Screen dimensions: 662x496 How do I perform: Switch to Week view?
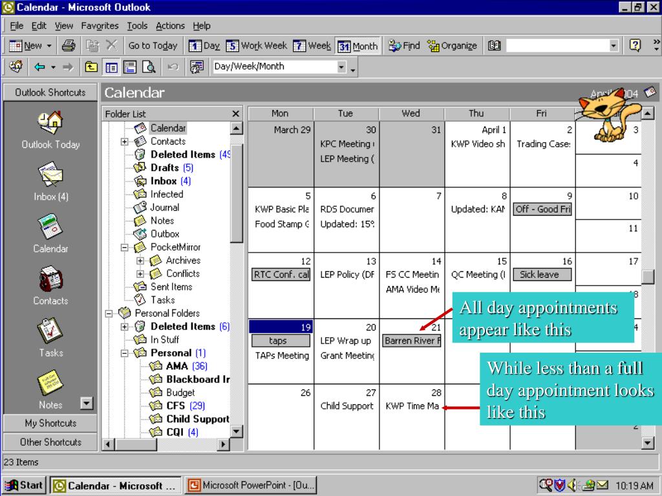pyautogui.click(x=312, y=46)
